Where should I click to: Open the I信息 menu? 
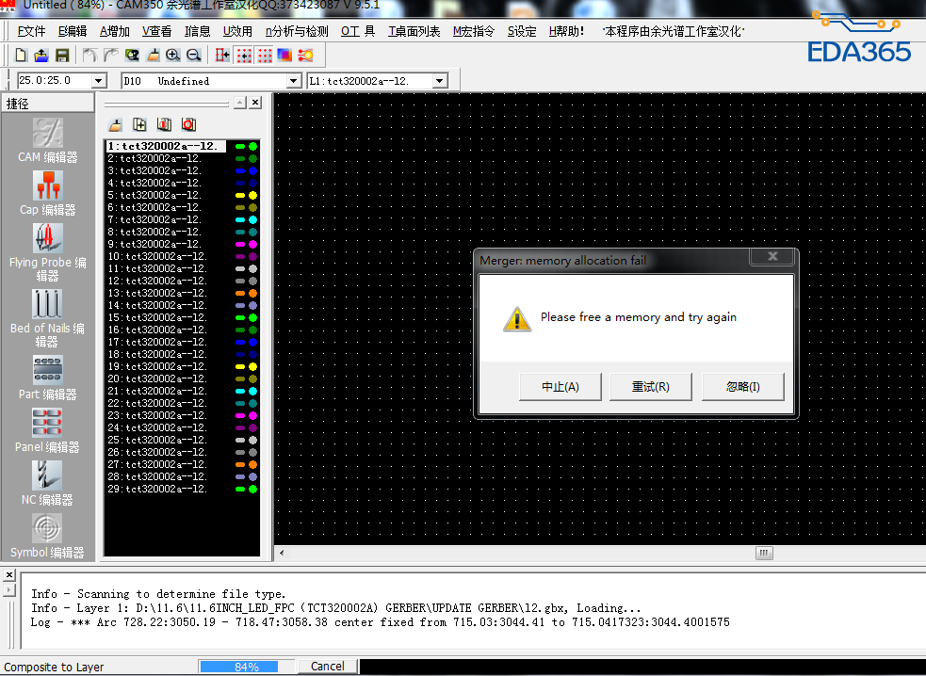tap(197, 31)
